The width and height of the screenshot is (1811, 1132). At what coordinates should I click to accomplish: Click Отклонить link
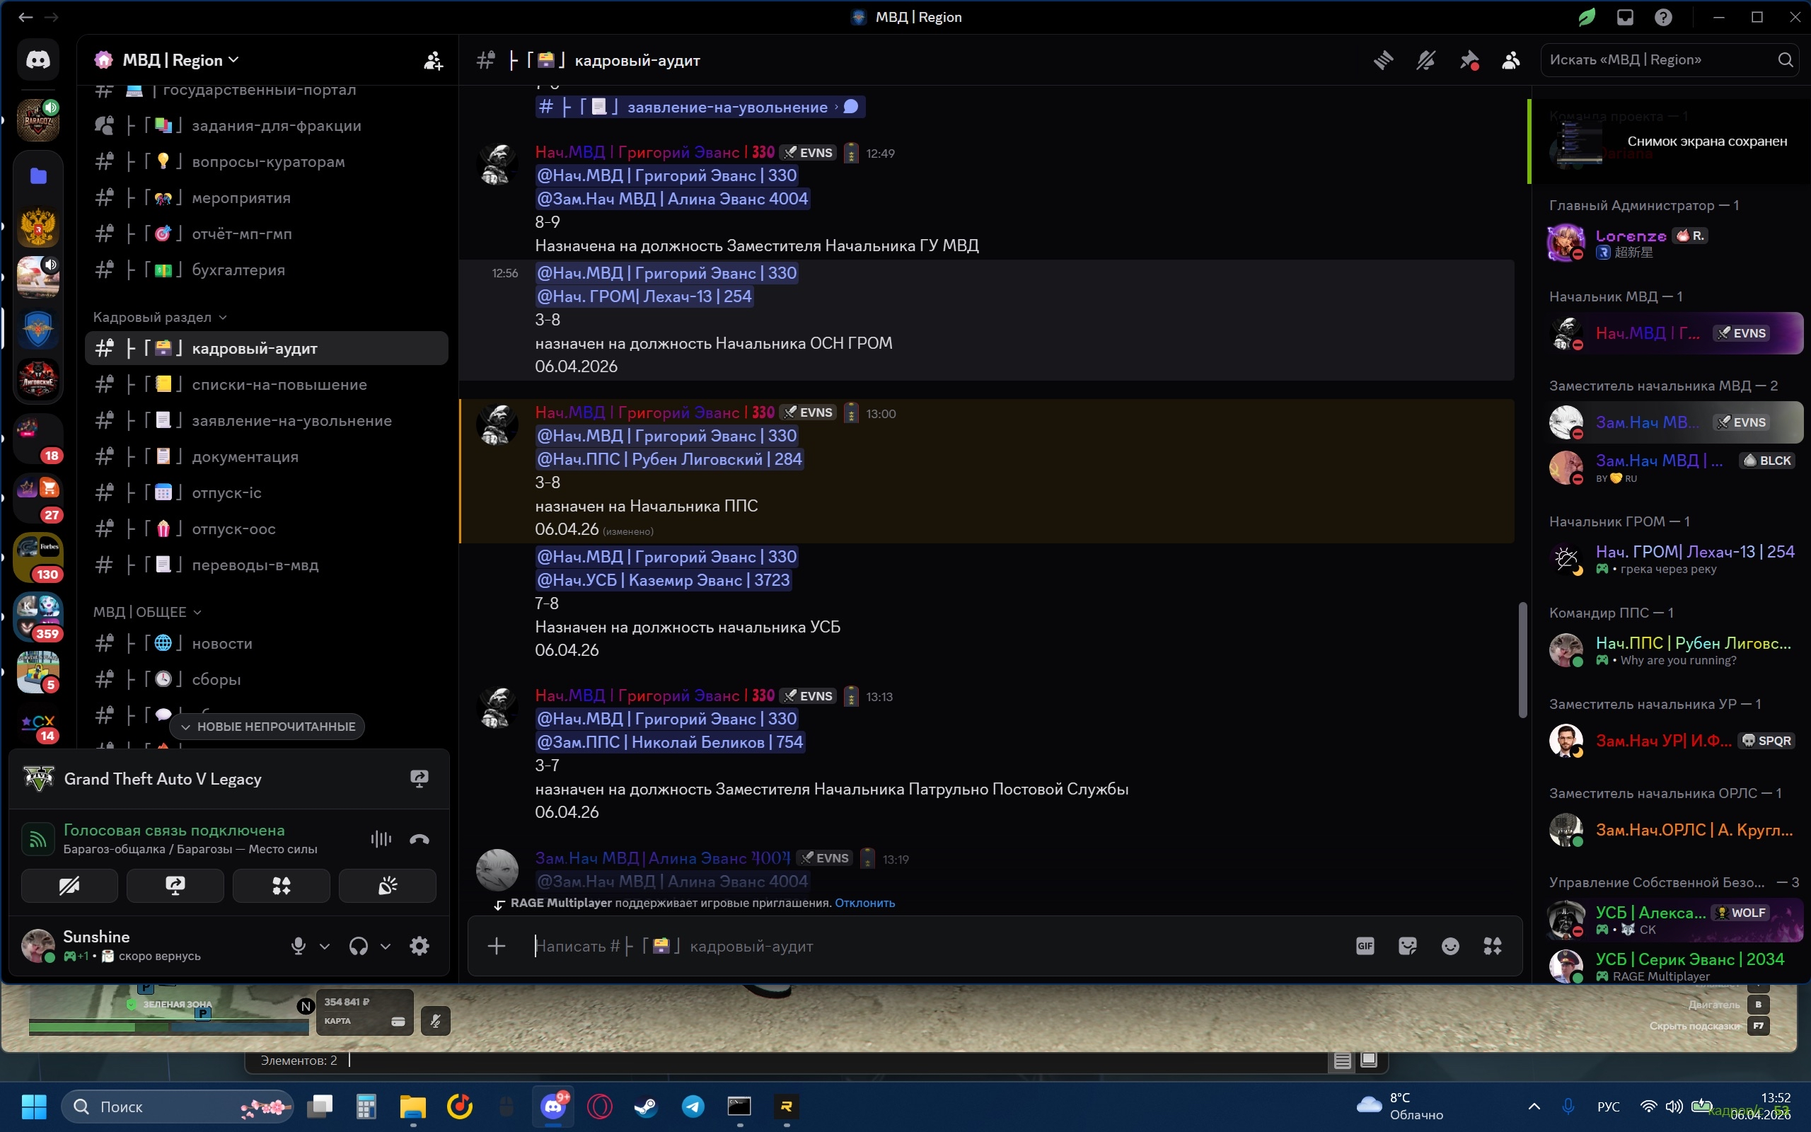coord(864,903)
